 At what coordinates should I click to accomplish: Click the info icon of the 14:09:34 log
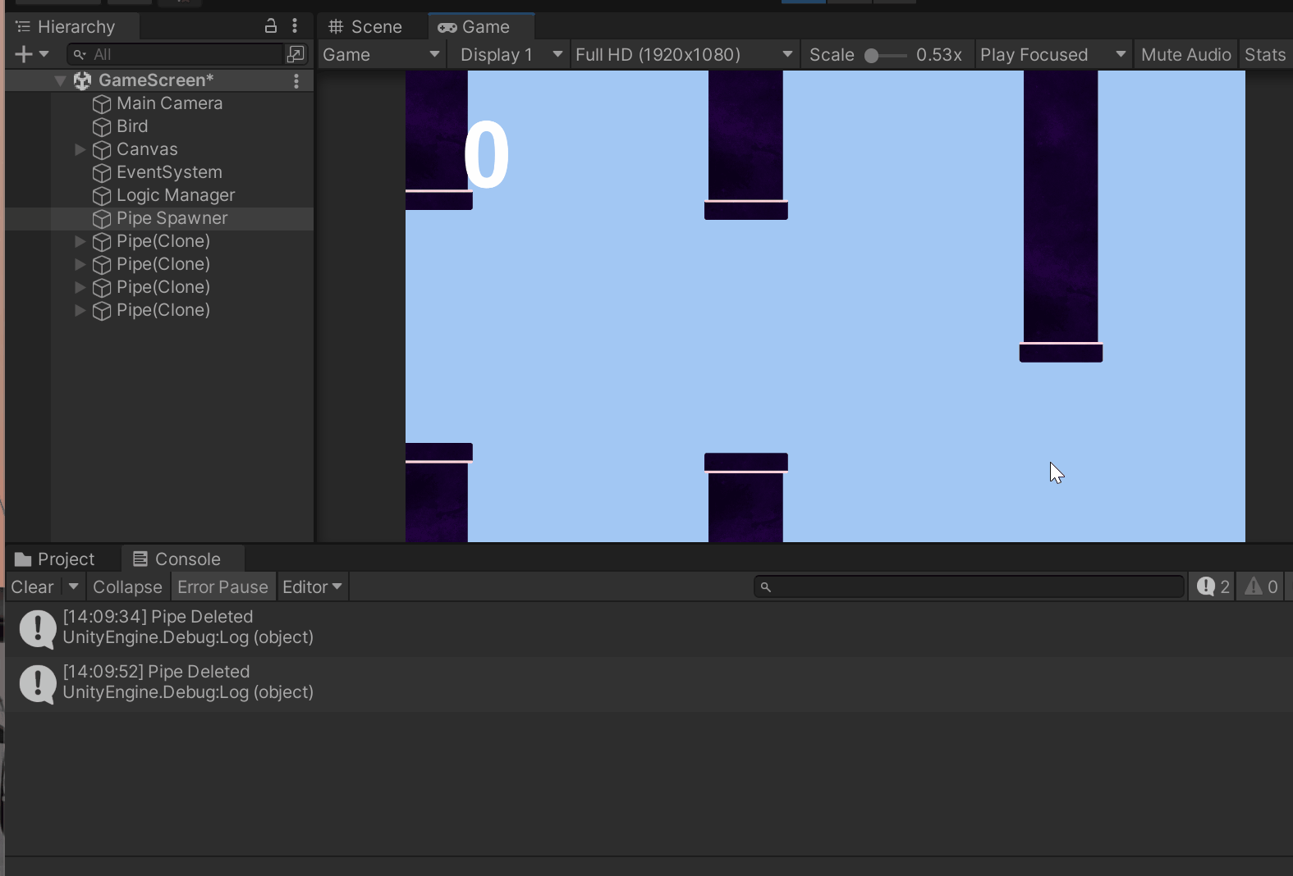tap(38, 628)
